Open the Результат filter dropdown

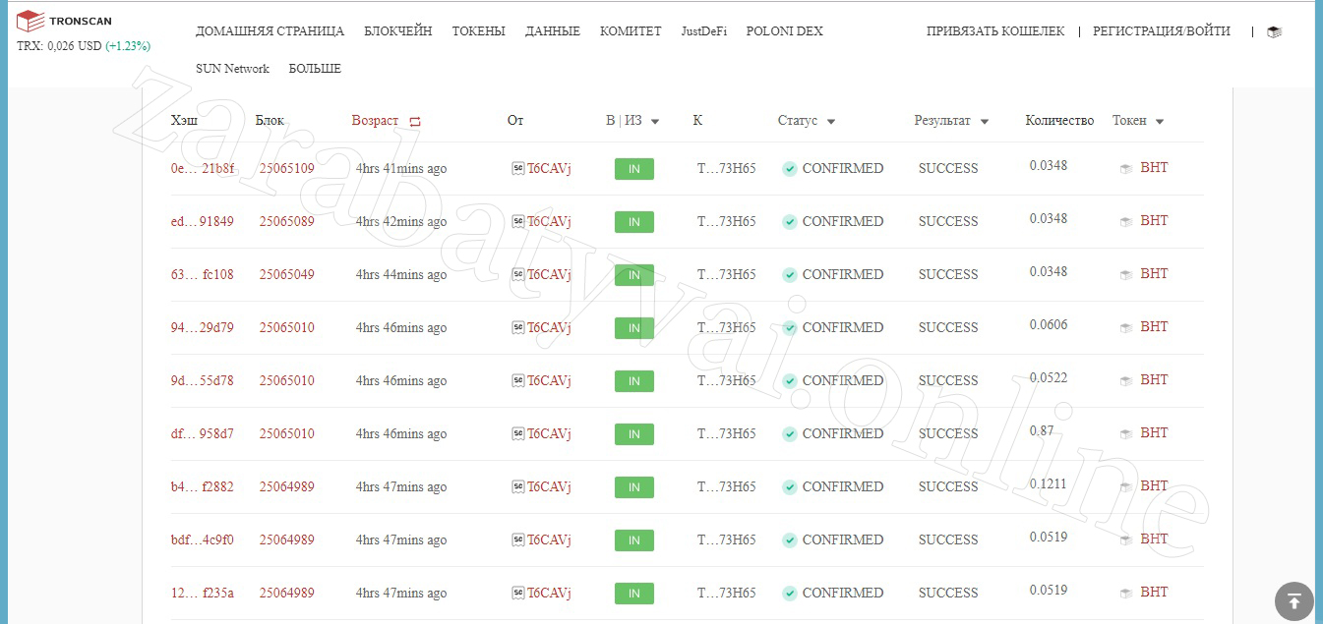pyautogui.click(x=985, y=122)
